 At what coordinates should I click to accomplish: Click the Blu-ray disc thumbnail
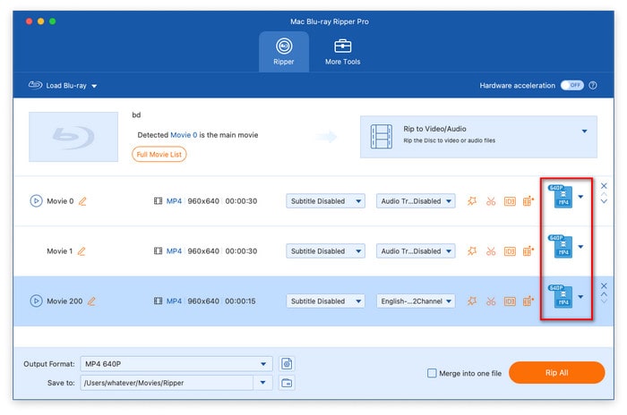coord(73,136)
